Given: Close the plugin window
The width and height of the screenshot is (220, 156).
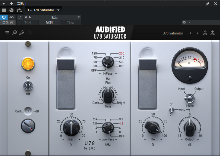Looking at the screenshot, I should [216, 4].
